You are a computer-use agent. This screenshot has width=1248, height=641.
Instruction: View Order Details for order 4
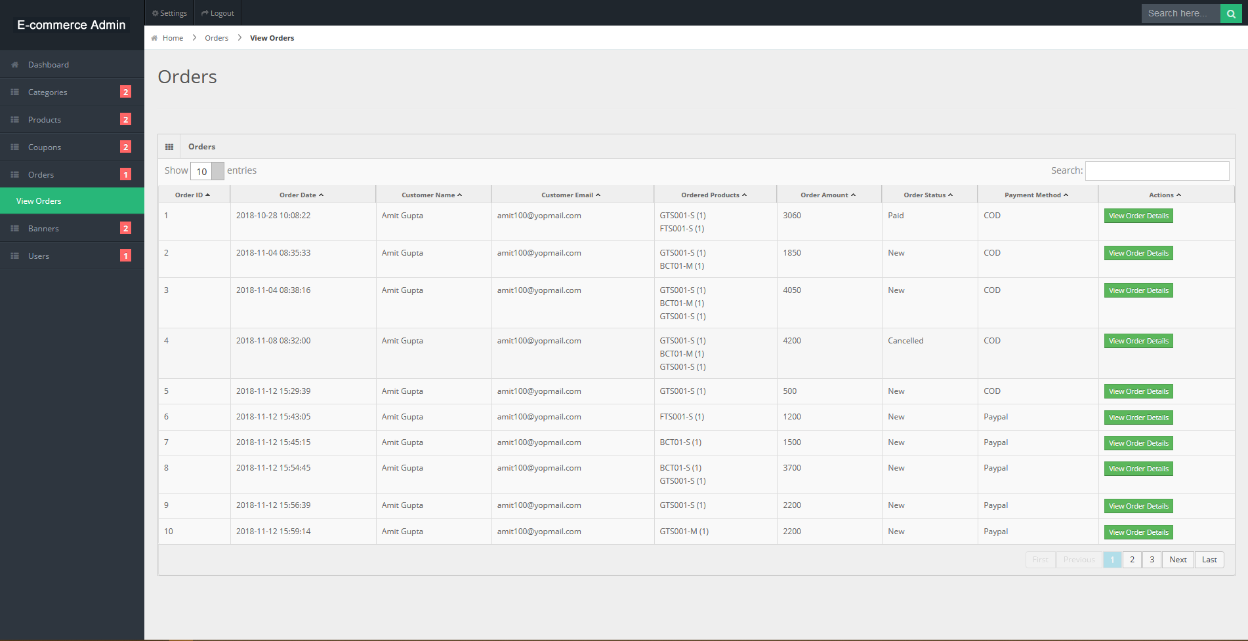1138,340
